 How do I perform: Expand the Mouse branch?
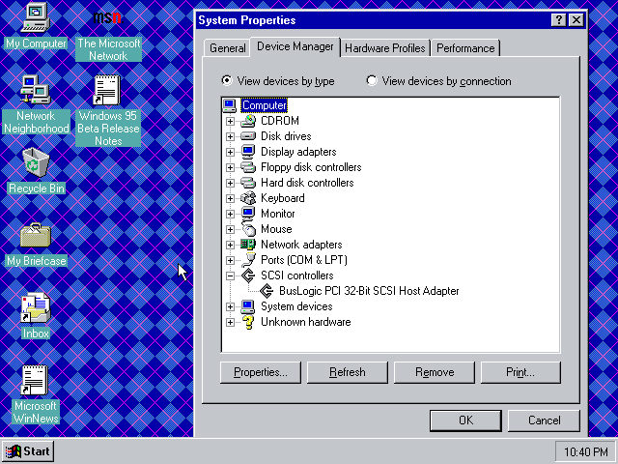tap(230, 229)
